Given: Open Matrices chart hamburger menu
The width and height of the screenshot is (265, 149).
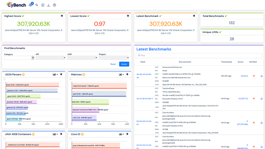Looking at the screenshot, I should (71, 79).
